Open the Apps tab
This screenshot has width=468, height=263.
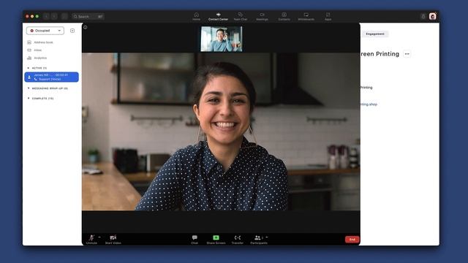(x=328, y=16)
